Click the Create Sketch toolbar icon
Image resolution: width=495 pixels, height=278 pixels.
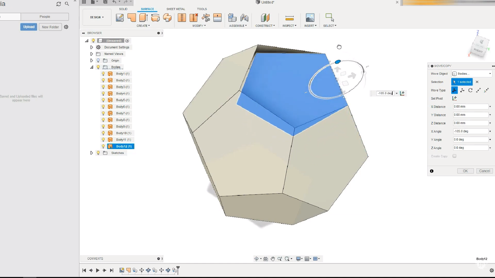pos(120,18)
